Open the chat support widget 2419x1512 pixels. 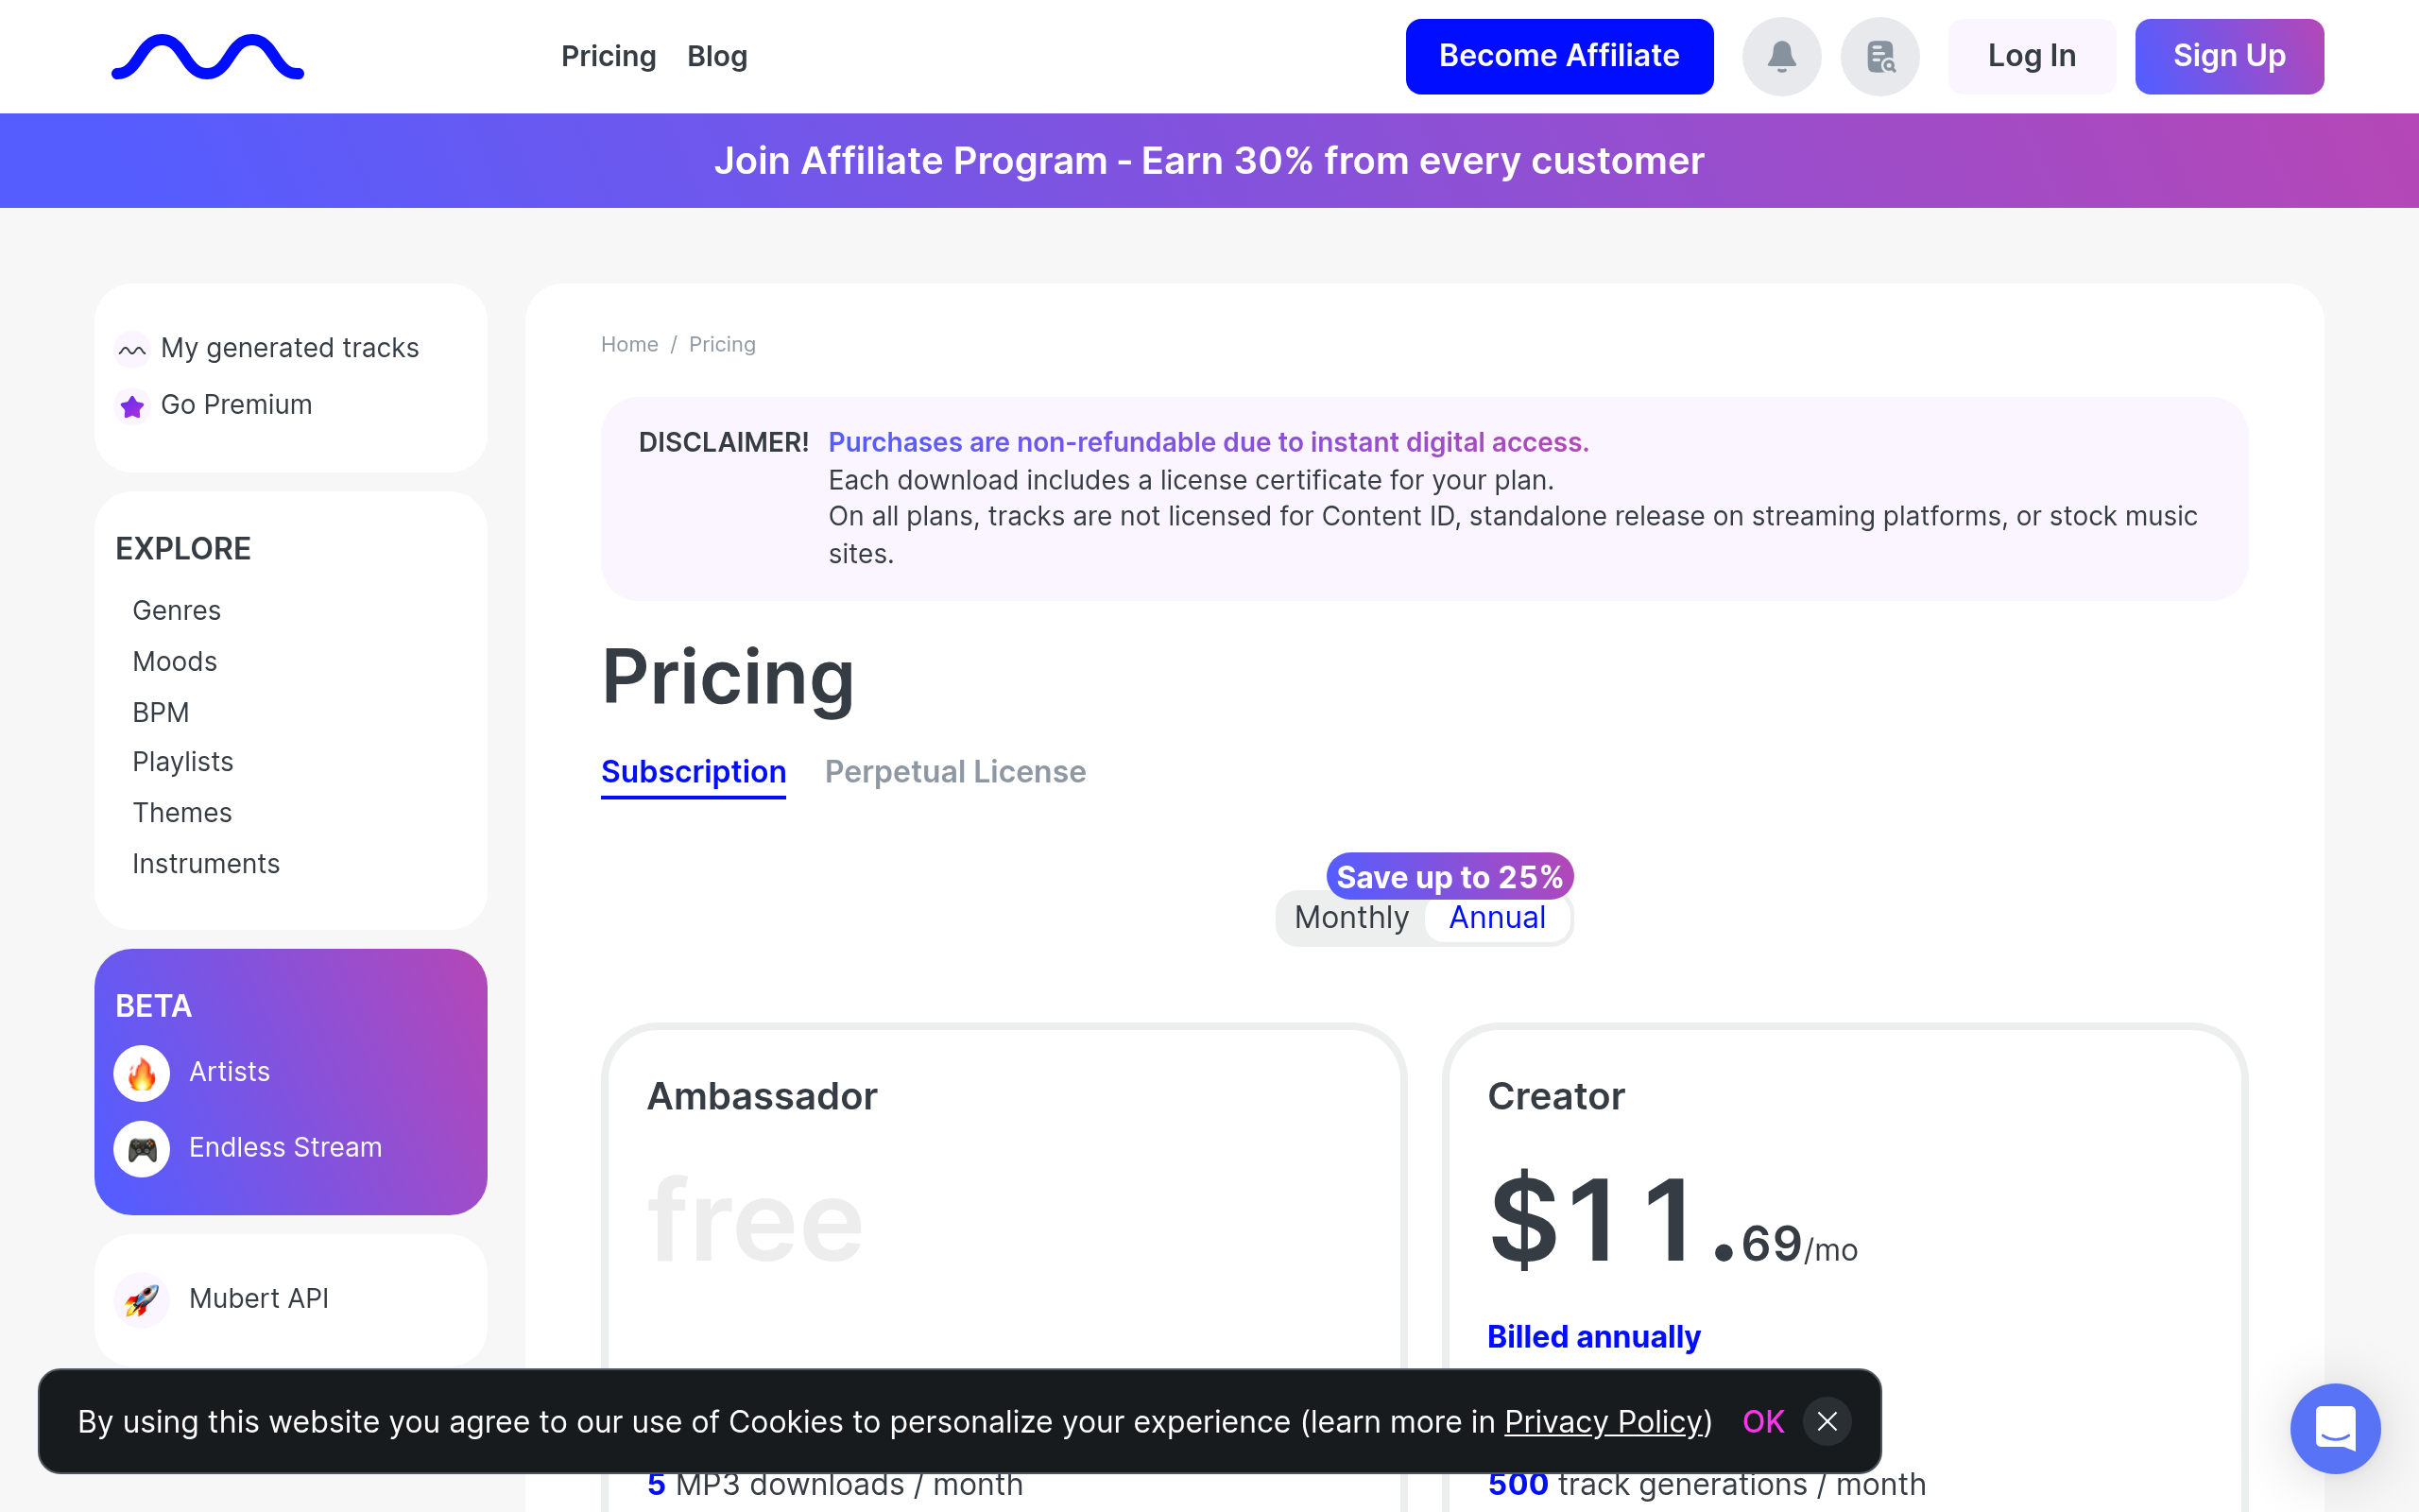tap(2334, 1427)
